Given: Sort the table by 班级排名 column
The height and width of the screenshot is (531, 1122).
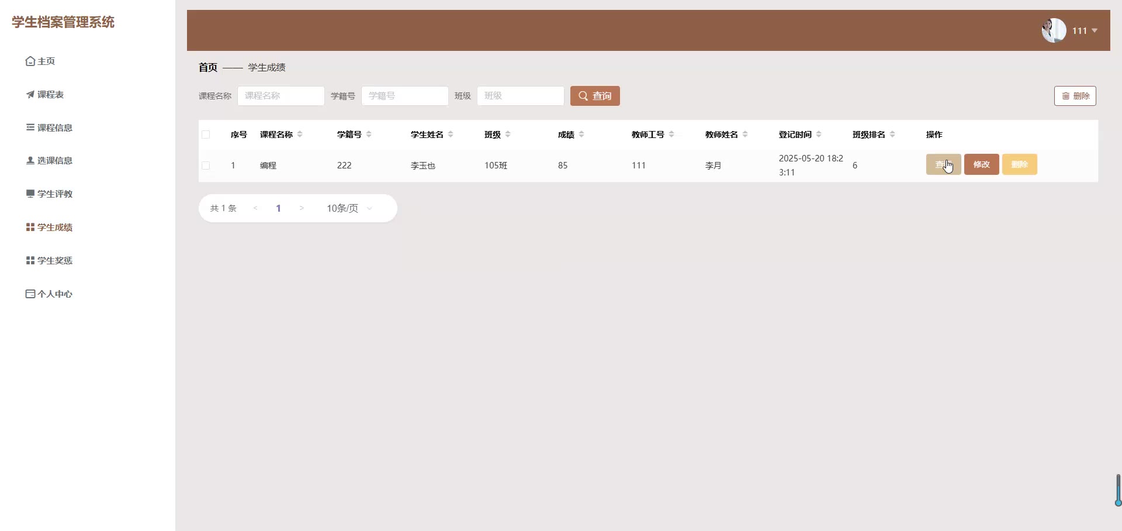Looking at the screenshot, I should (892, 135).
